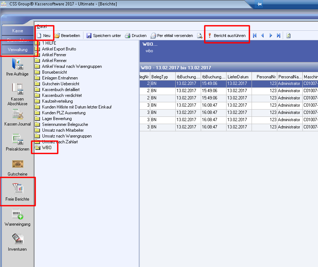Go to the next record arrow
The image size is (318, 267).
coord(271,36)
